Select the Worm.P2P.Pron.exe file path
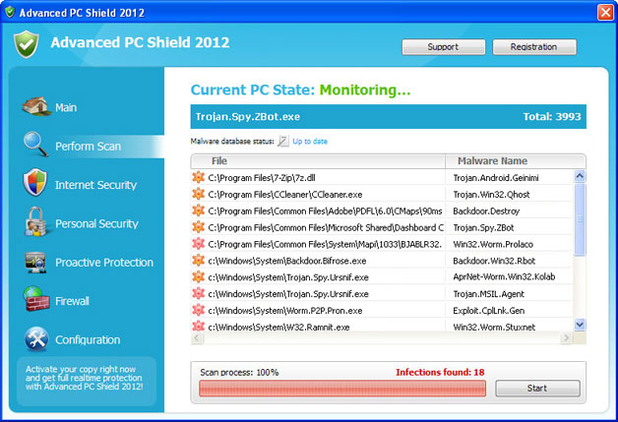 click(x=285, y=311)
